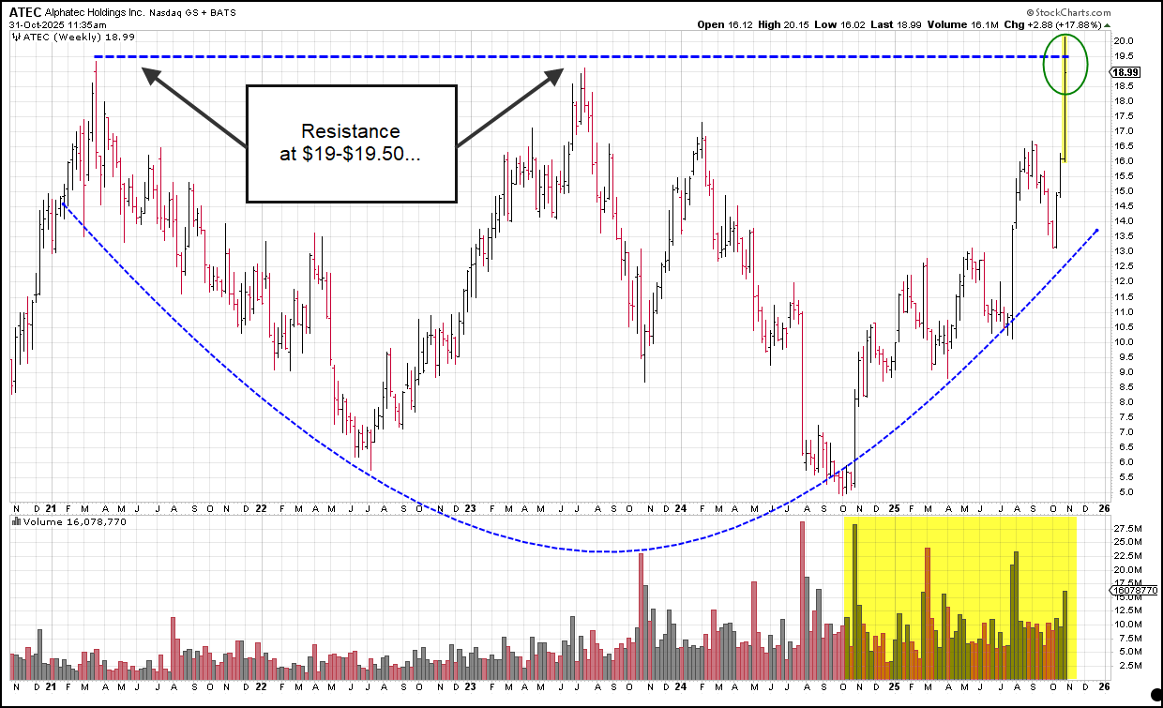The width and height of the screenshot is (1163, 708).
Task: Click the 15.5 price axis label
Action: 1125,175
